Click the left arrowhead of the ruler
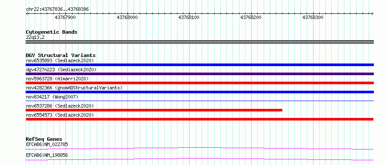 pos(27,13)
